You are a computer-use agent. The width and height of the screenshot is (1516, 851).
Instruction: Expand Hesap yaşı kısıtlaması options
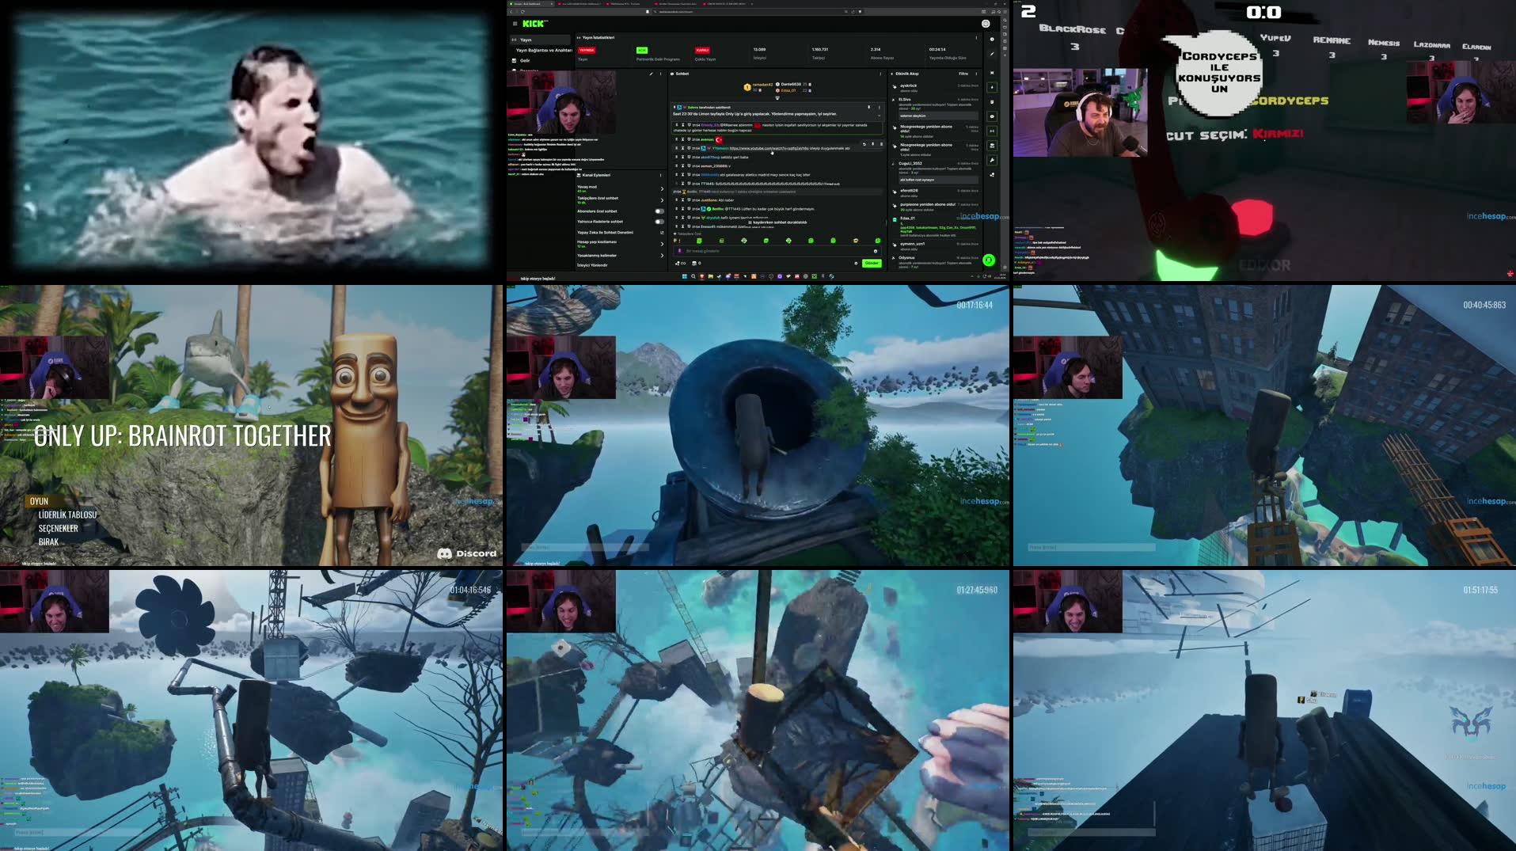663,244
